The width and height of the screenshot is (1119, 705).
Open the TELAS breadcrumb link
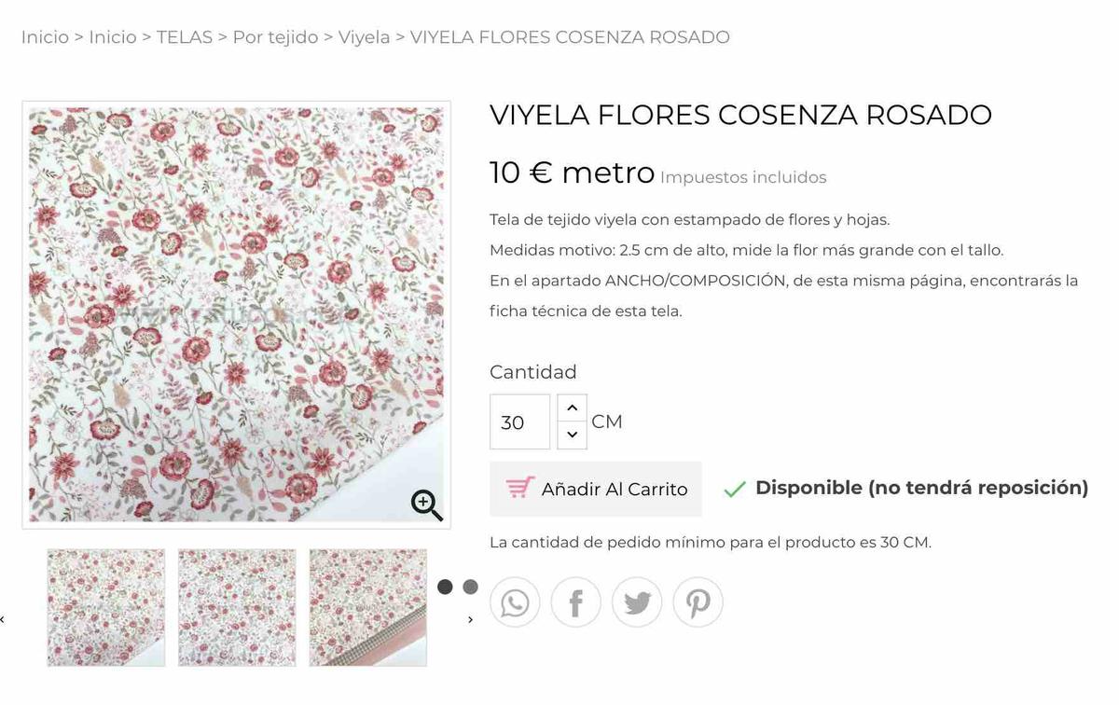pos(185,37)
